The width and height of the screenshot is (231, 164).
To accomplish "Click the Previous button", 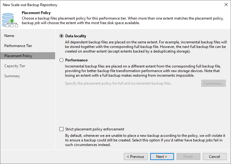I will click(x=135, y=157).
